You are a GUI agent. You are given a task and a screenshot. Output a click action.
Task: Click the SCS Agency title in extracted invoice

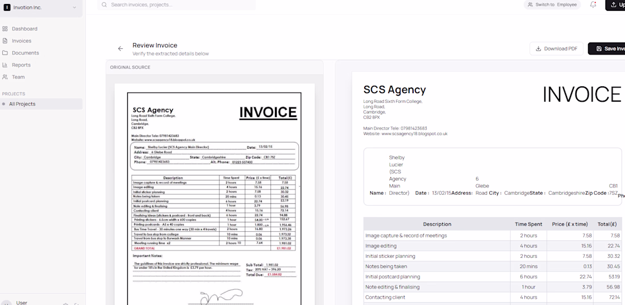(x=395, y=90)
